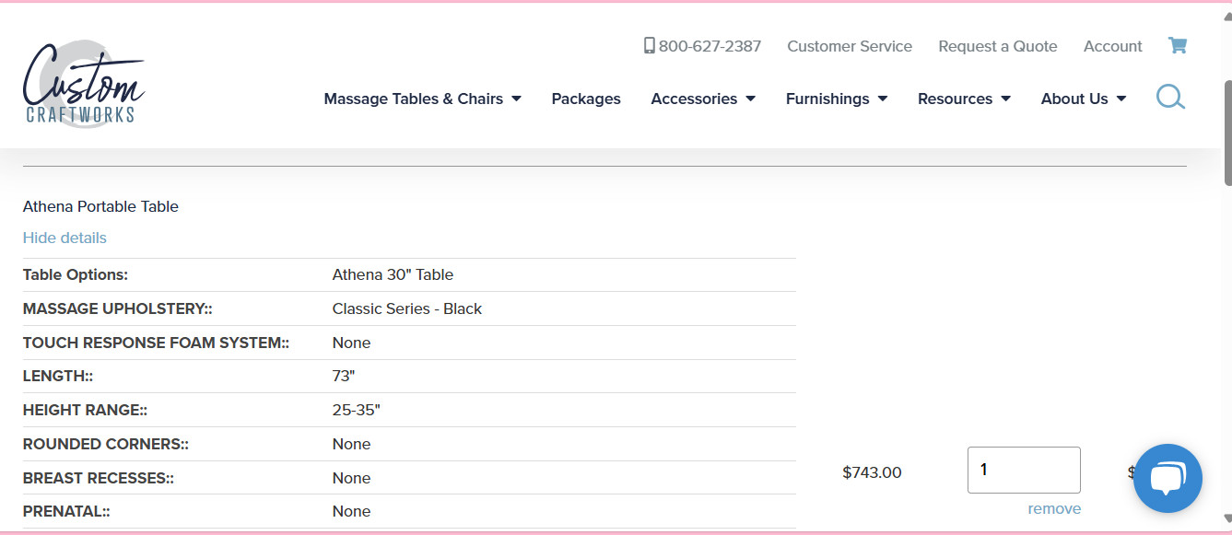
Task: Expand the Accessories menu arrow
Action: click(x=750, y=99)
